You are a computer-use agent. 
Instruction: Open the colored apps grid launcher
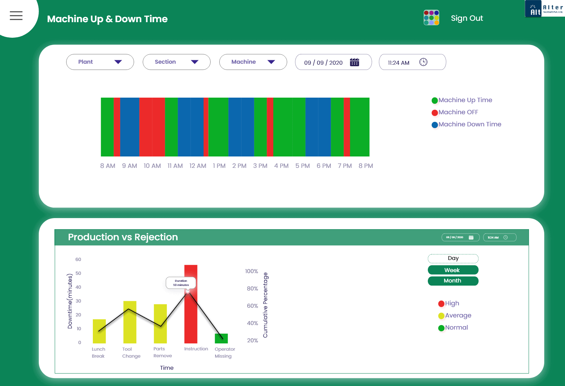click(431, 18)
